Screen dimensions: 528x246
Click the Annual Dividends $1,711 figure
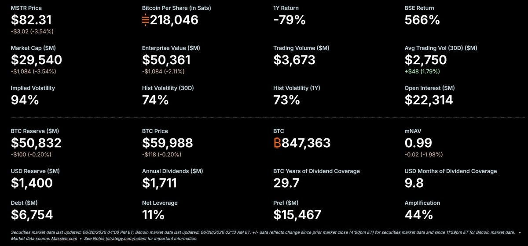tap(159, 183)
